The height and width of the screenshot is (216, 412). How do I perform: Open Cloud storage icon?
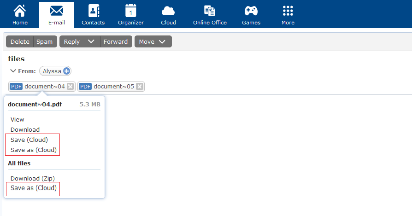coord(168,11)
